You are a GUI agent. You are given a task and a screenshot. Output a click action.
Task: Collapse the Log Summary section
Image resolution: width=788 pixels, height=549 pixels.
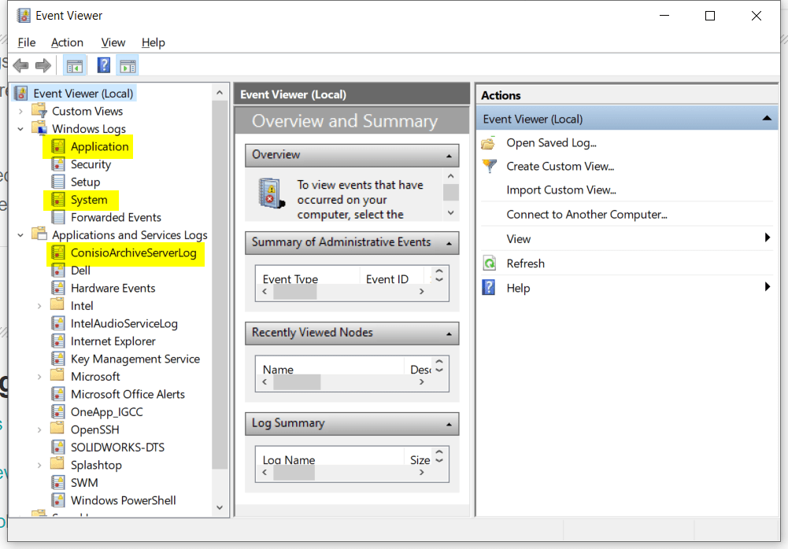click(449, 425)
